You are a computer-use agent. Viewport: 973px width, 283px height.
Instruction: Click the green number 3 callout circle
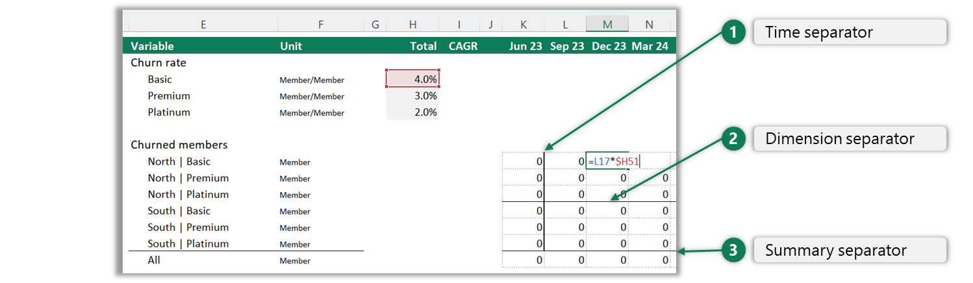(x=733, y=251)
